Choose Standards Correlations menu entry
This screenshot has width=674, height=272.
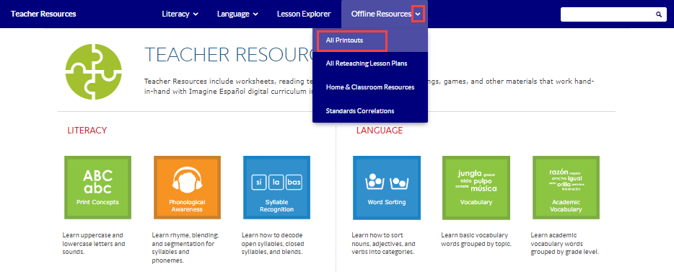[x=360, y=111]
